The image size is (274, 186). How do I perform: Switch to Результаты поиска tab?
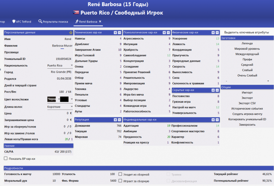[x=53, y=22]
